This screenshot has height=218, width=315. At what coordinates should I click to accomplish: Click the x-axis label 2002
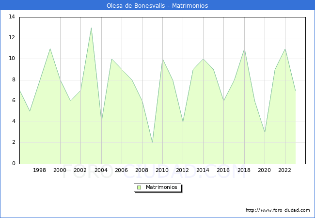click(x=80, y=170)
